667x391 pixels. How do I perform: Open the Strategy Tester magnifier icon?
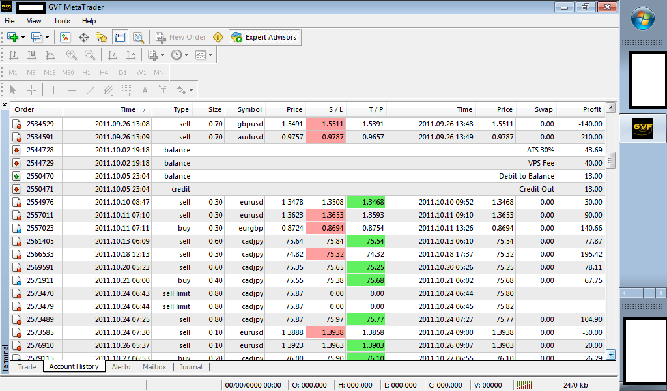coord(138,37)
